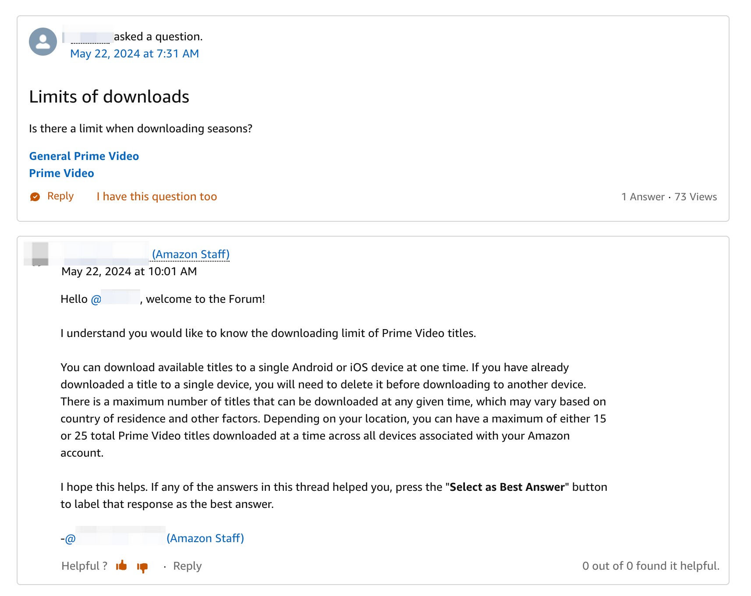Viewport: 751px width, 596px height.
Task: Click the 'Limits of downloads' question title
Action: [x=109, y=96]
